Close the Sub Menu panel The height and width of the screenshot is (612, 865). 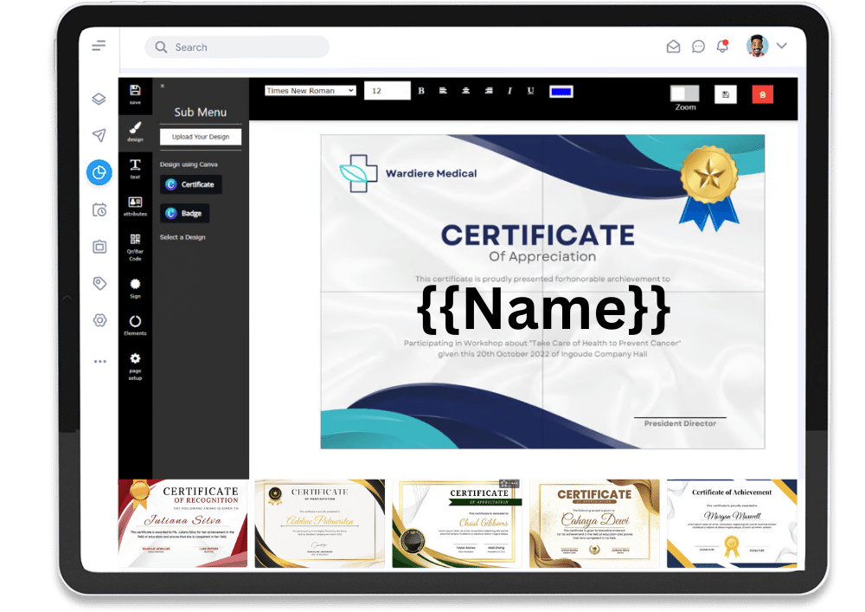[163, 86]
